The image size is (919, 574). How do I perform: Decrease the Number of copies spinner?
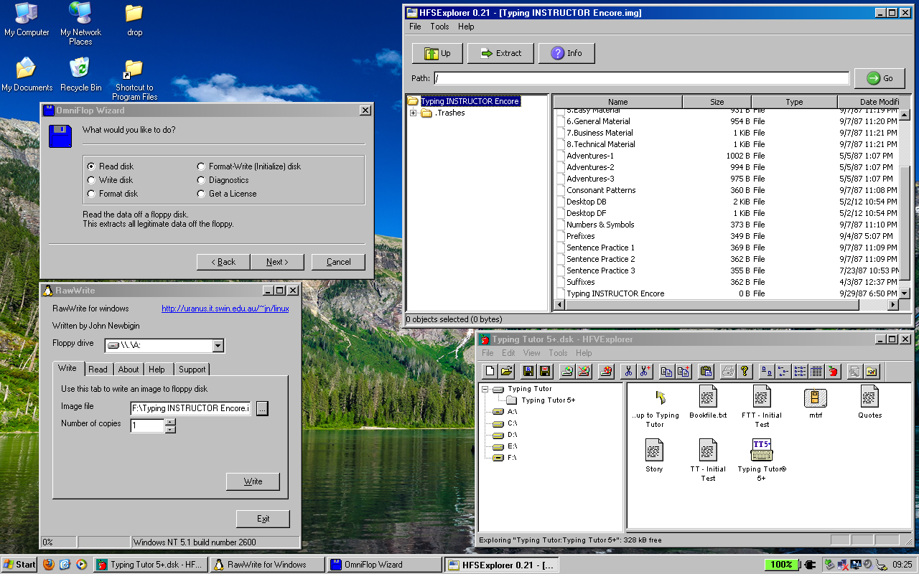tap(170, 429)
